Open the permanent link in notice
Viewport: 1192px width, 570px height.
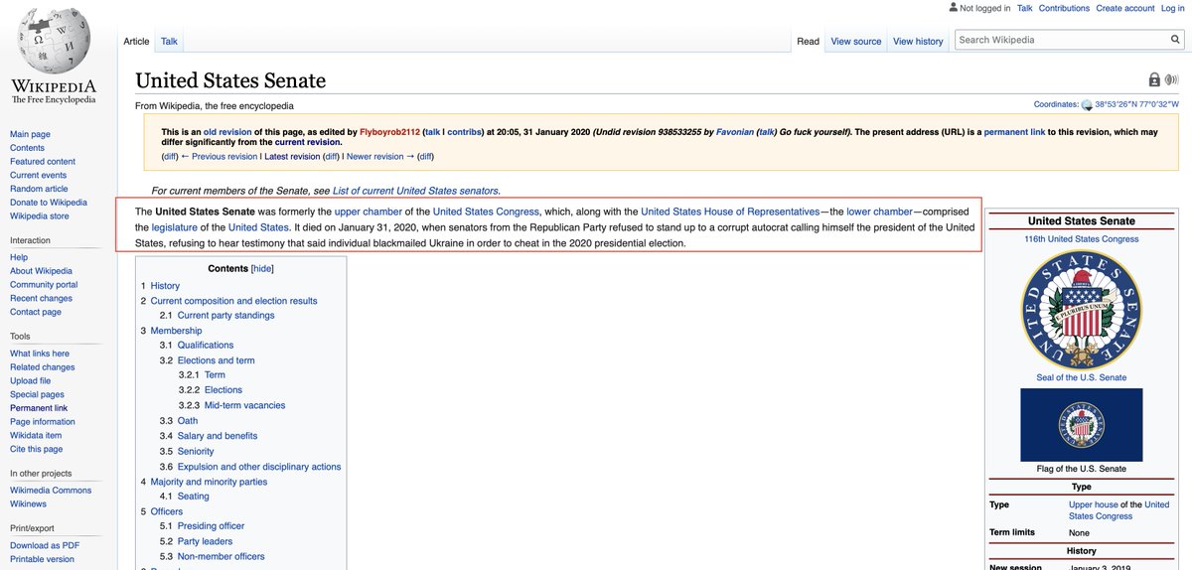pyautogui.click(x=1015, y=132)
